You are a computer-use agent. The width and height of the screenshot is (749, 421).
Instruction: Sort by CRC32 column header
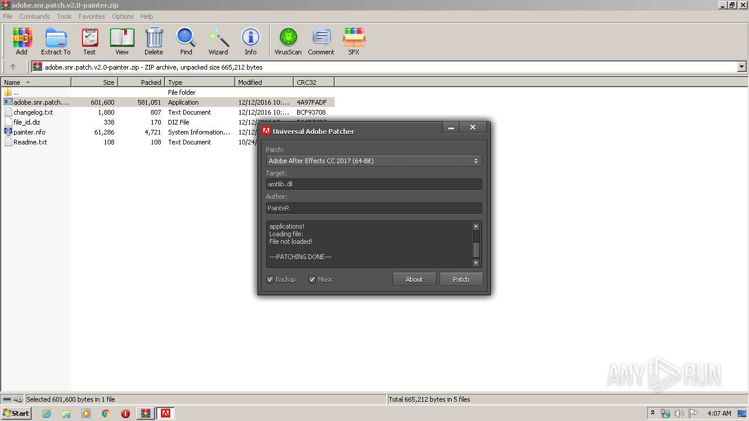314,82
